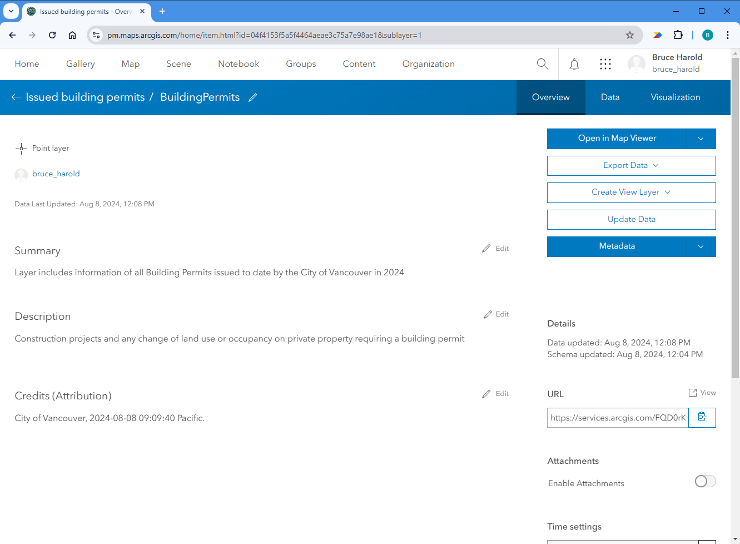Open the app launcher grid icon

[x=605, y=63]
